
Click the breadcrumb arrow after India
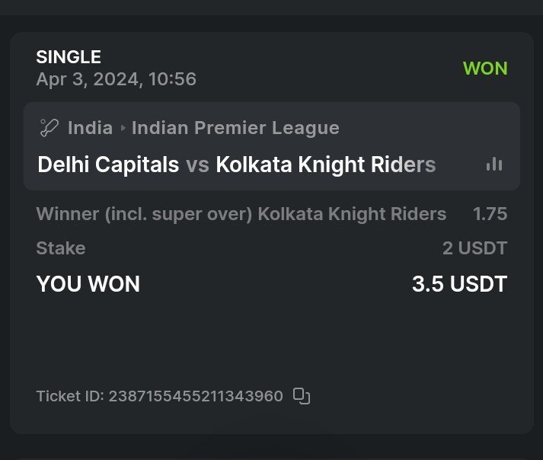pos(122,128)
